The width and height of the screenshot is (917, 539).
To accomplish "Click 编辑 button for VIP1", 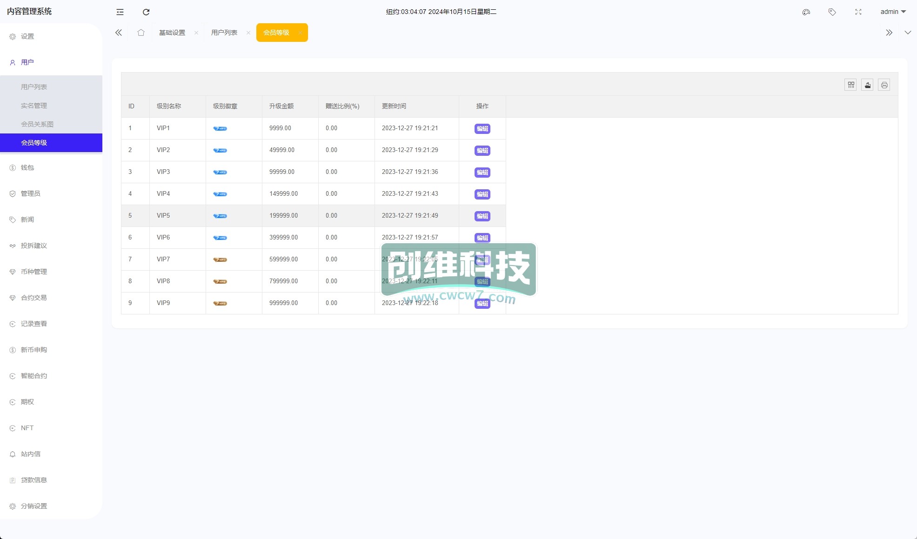I will (482, 129).
